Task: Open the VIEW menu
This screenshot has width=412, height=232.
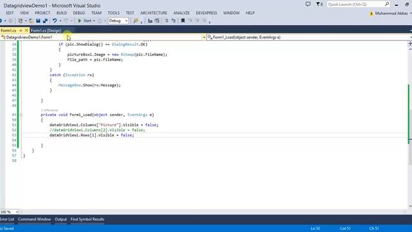Action: [24, 13]
